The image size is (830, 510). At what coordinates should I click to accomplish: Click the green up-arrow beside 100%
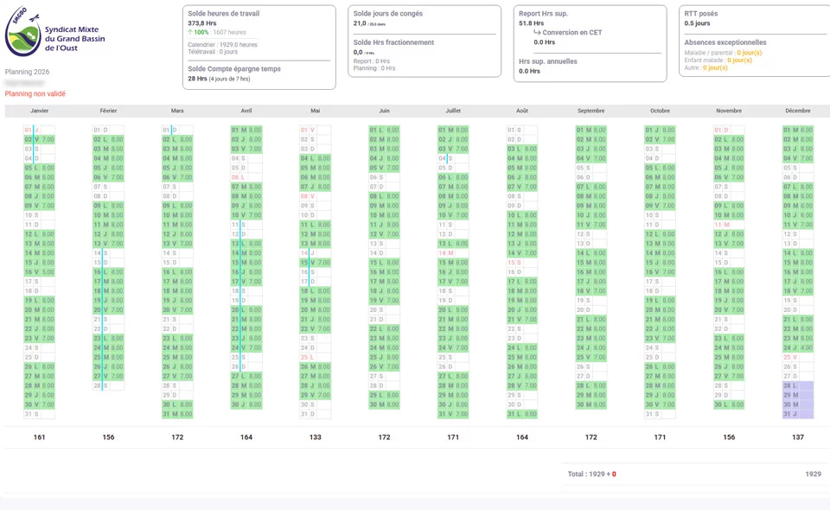[190, 32]
